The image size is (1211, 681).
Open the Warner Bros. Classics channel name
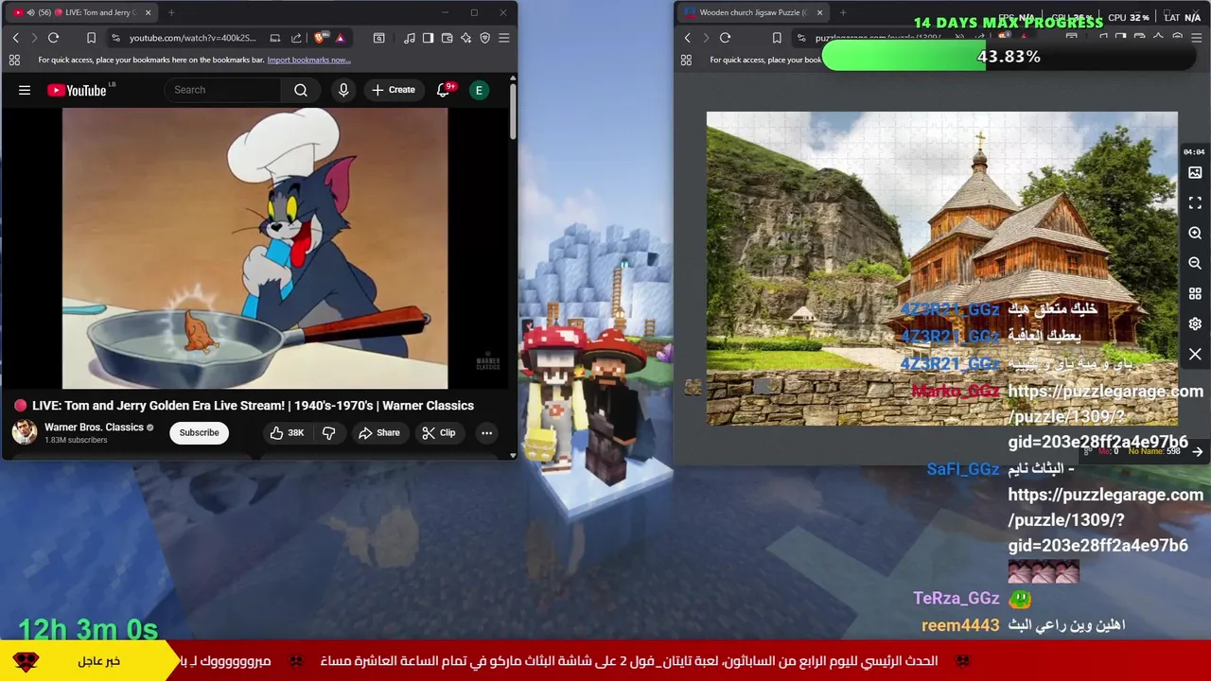point(94,428)
